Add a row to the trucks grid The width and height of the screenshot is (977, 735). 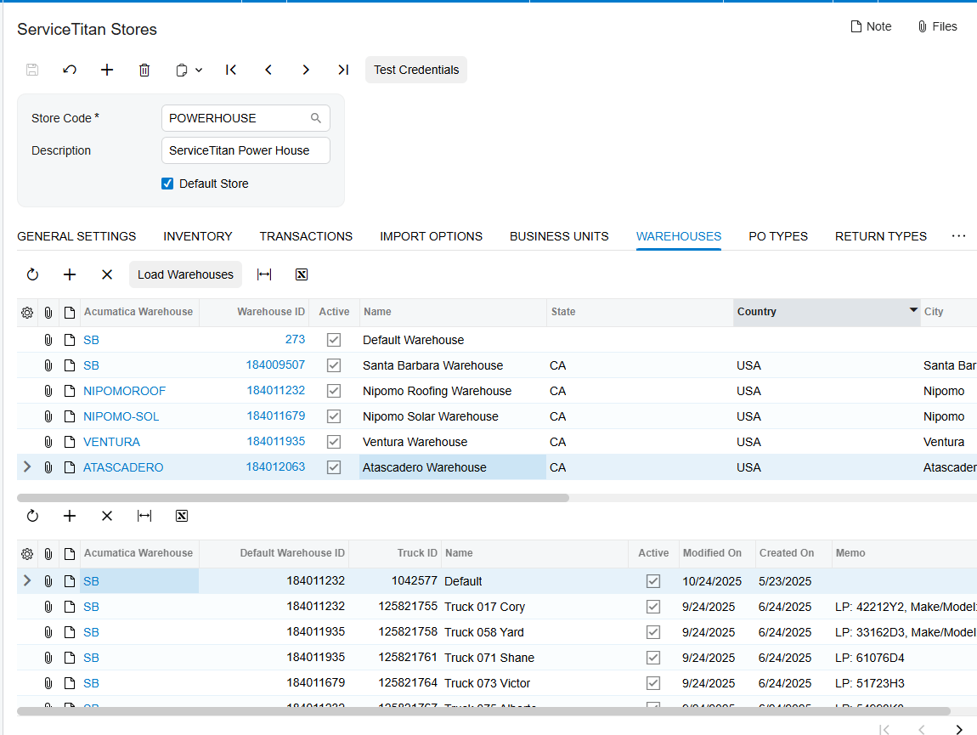click(70, 516)
